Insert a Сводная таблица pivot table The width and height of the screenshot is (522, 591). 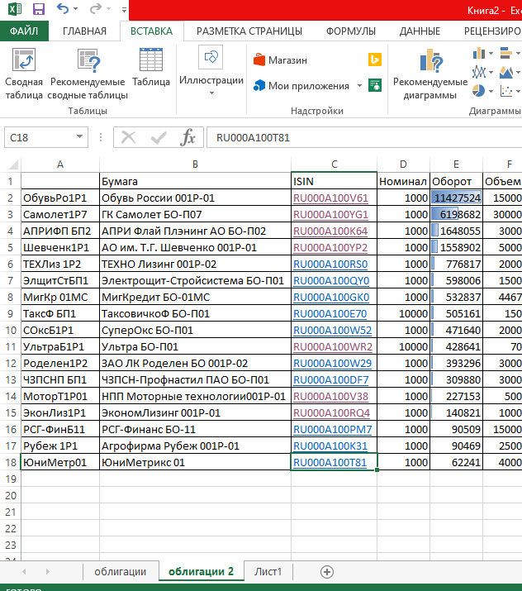coord(24,74)
